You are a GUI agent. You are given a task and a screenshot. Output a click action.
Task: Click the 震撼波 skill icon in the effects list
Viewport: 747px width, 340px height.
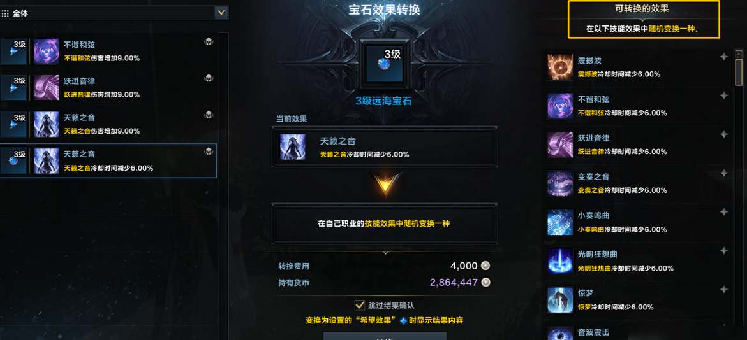tap(560, 67)
